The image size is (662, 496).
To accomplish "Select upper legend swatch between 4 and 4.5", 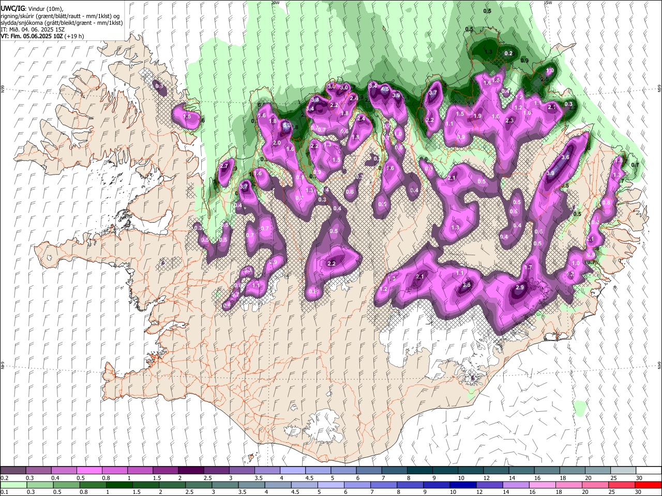I will [293, 470].
